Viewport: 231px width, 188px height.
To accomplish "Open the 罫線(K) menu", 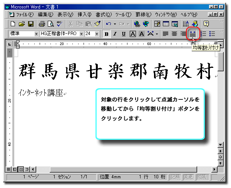I will click(143, 15).
